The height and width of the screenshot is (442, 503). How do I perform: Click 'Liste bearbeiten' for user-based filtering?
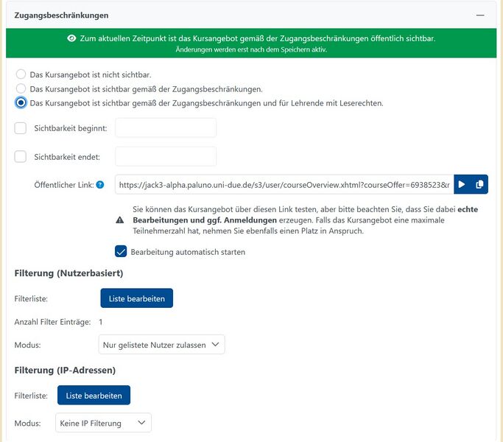point(136,298)
